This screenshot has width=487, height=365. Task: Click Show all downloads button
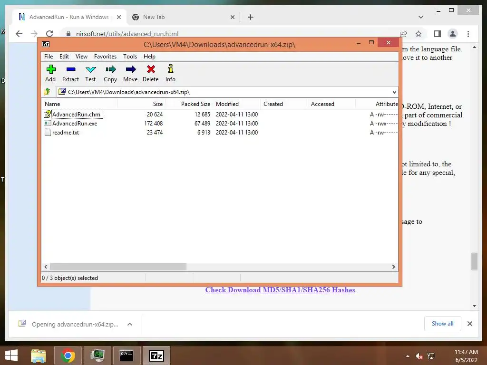[443, 324]
